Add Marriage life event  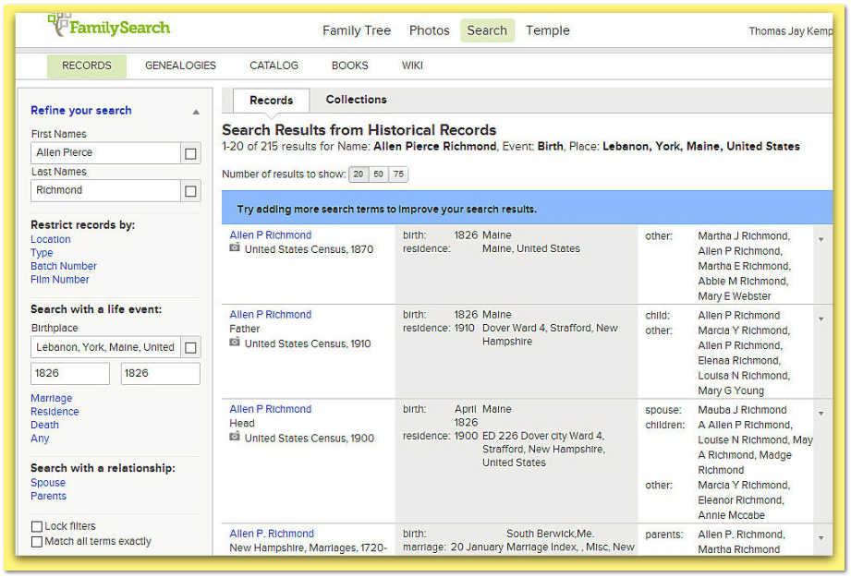point(51,398)
